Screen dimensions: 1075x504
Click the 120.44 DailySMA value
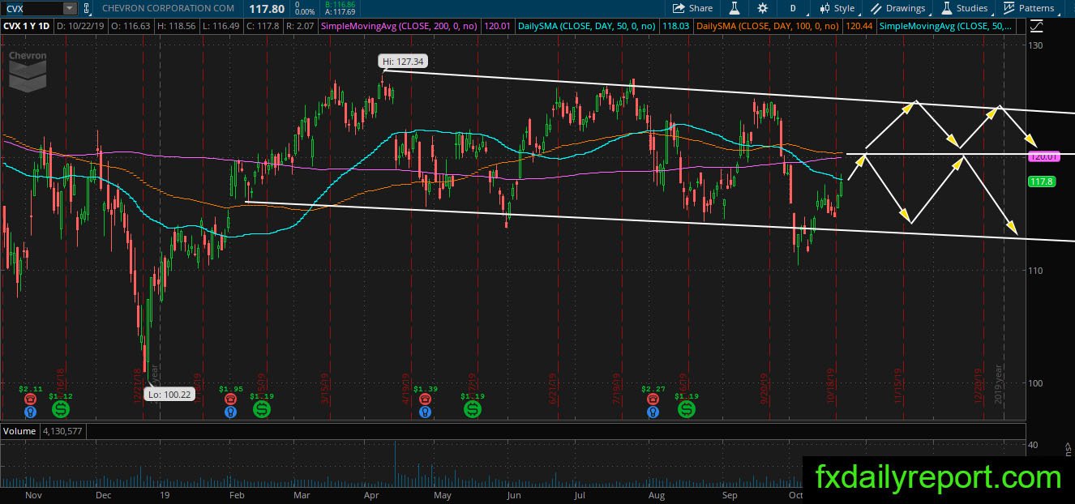tap(859, 26)
